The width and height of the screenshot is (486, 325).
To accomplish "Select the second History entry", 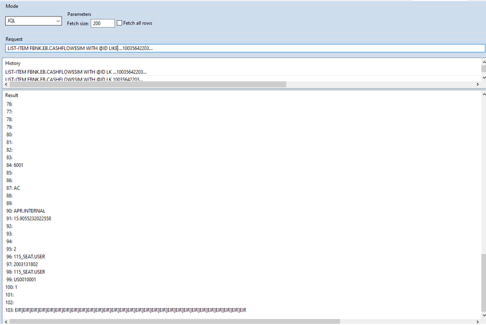I will (76, 79).
